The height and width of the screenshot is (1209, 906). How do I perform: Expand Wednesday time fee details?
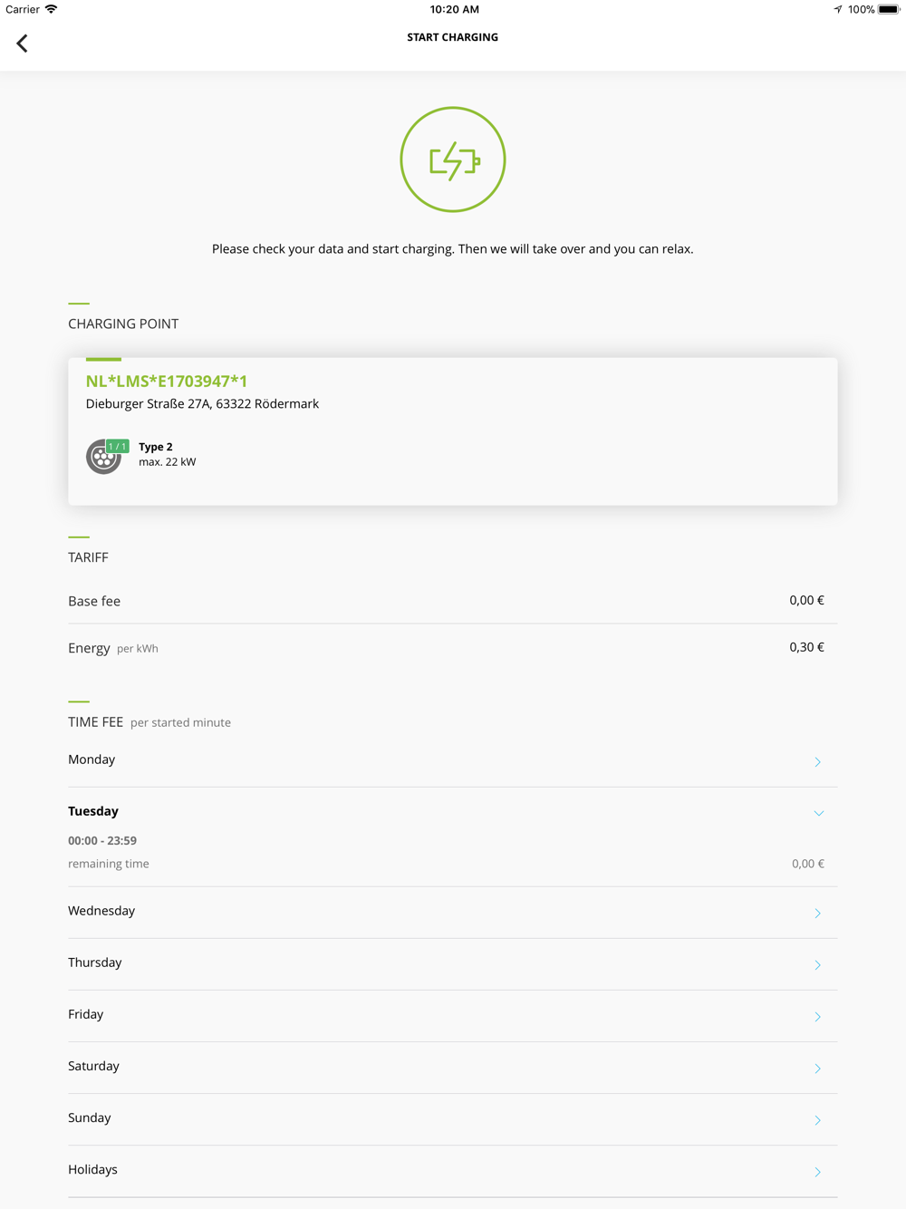817,914
